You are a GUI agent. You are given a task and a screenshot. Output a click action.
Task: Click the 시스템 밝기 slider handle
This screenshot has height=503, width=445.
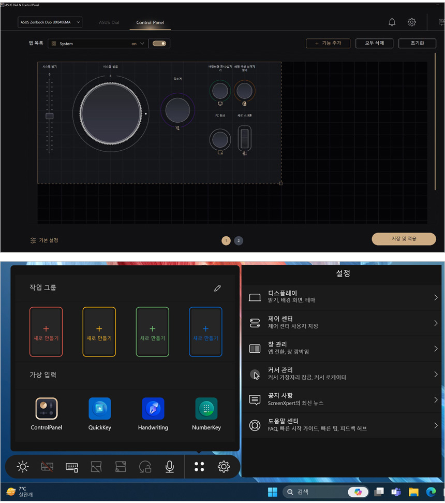tap(50, 116)
